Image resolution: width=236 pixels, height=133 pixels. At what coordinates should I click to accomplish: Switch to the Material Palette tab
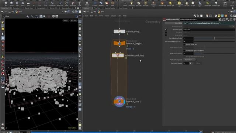pyautogui.click(x=110, y=8)
